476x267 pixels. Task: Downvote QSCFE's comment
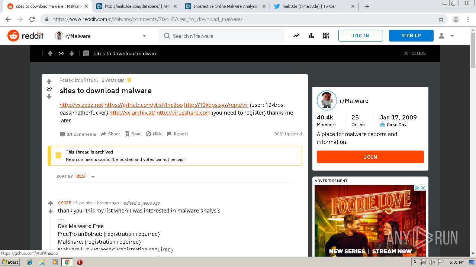[51, 211]
